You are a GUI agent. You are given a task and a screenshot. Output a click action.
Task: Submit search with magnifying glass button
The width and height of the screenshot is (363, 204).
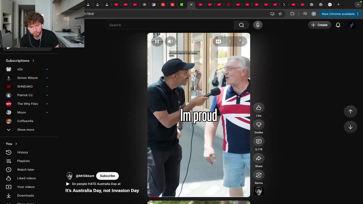click(x=241, y=25)
